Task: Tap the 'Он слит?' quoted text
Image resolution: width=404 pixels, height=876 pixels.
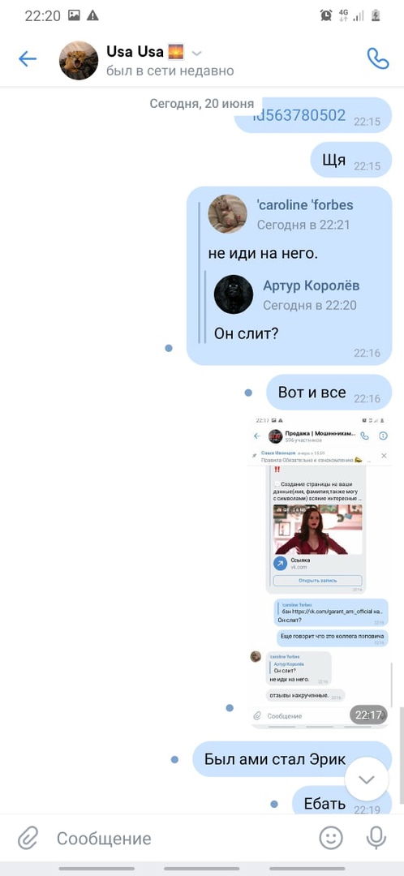Action: click(x=247, y=333)
